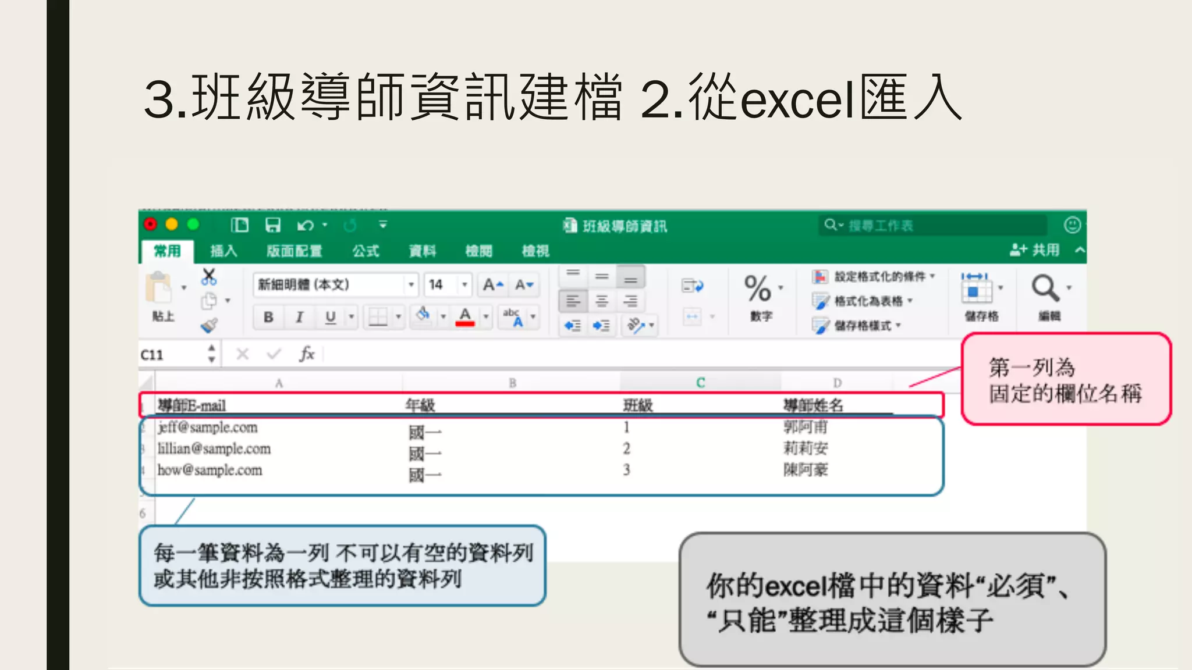
Task: Expand font color dropdown arrow
Action: (486, 317)
